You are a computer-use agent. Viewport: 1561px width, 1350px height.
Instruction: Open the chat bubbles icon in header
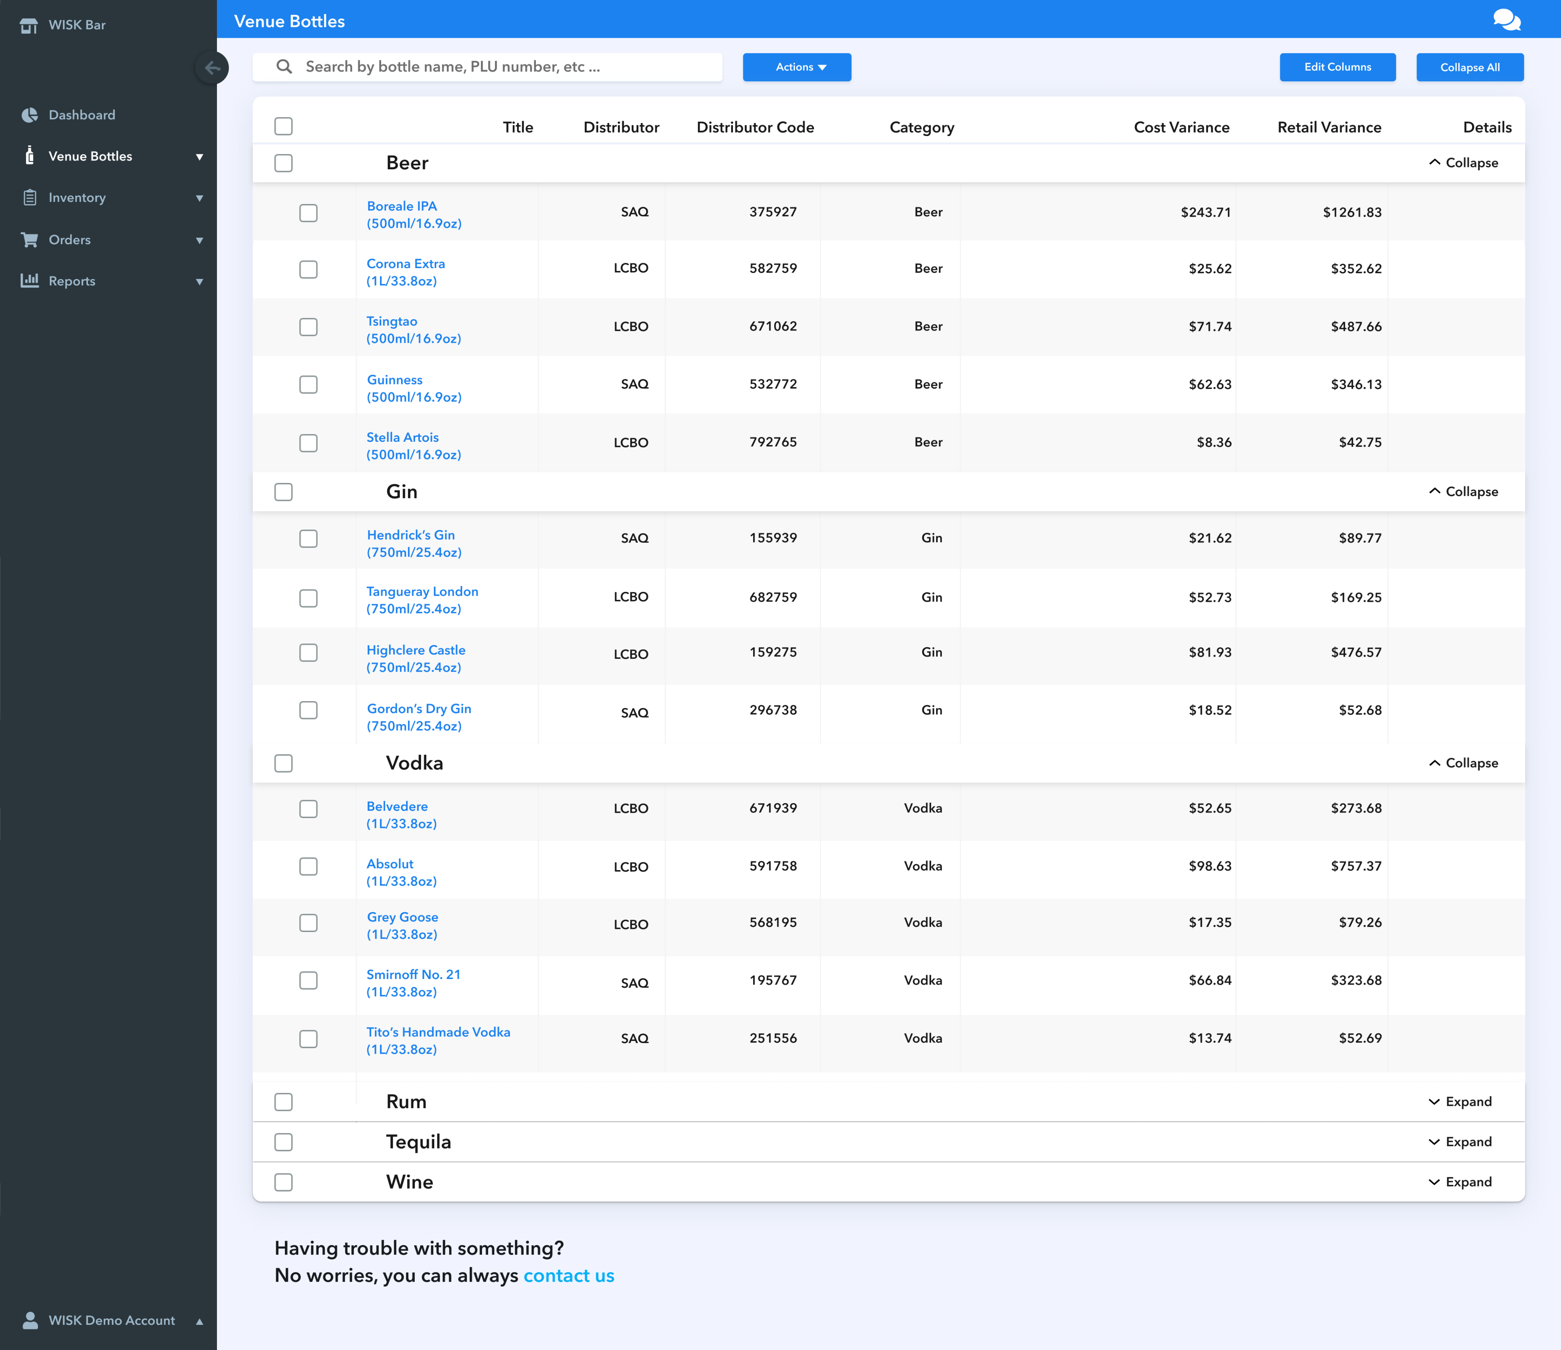click(1507, 19)
